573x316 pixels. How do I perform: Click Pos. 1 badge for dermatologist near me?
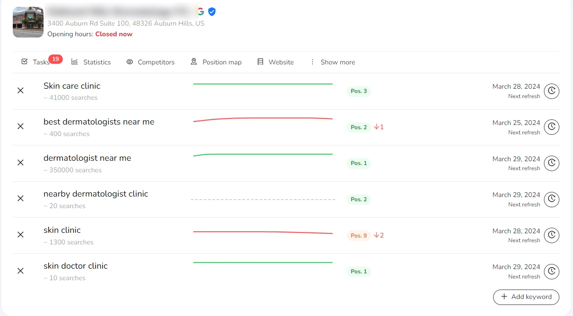click(359, 163)
